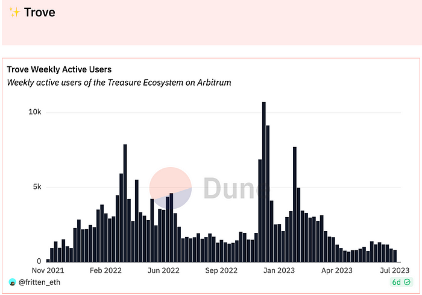
Task: Click the Dune circular logo watermark
Action: coord(171,188)
